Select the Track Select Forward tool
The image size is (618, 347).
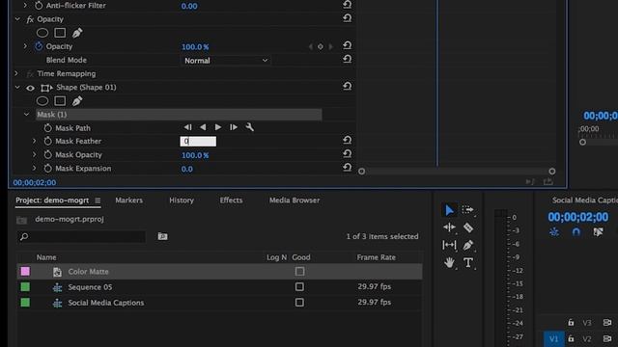[467, 210]
